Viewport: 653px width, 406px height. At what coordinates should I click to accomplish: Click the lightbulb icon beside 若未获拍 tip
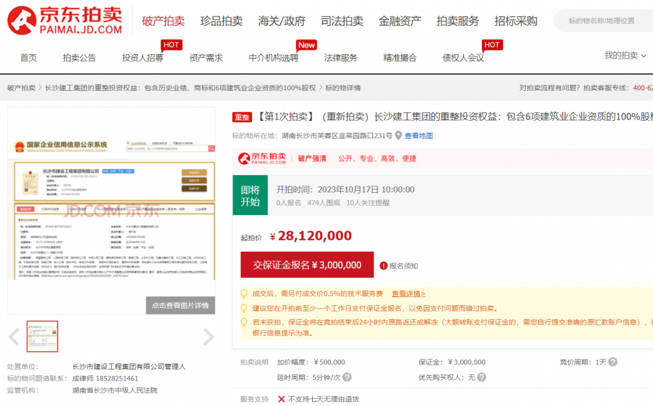(244, 322)
